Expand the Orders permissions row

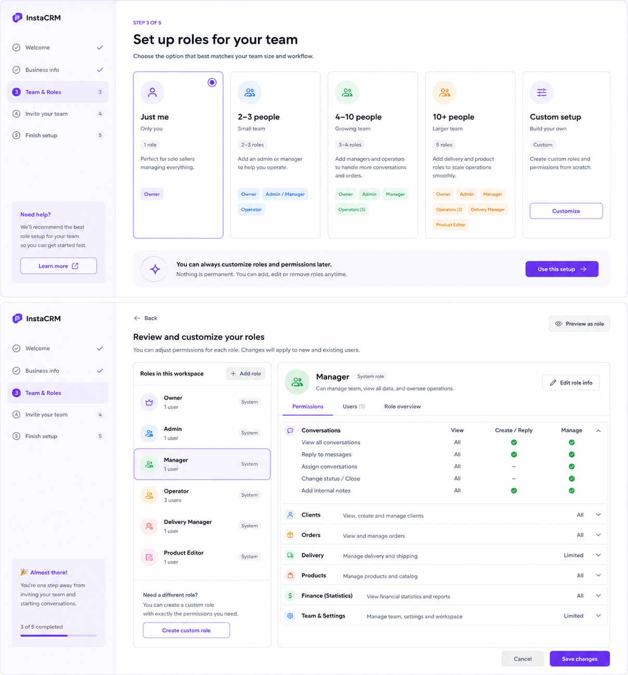pyautogui.click(x=598, y=535)
